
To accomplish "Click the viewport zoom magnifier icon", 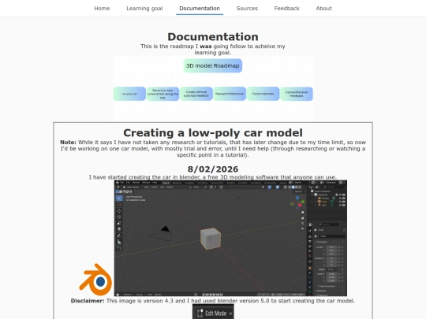I will pyautogui.click(x=302, y=213).
